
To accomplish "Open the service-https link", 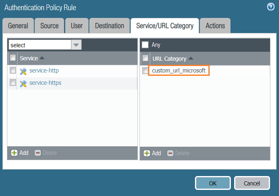I will click(45, 83).
